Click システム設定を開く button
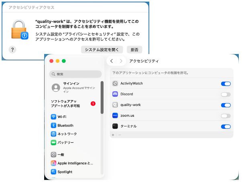 tap(102, 50)
